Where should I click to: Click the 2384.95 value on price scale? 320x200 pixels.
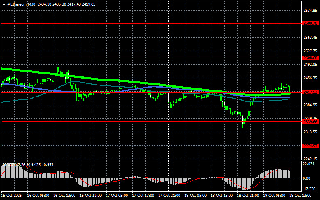pyautogui.click(x=310, y=105)
